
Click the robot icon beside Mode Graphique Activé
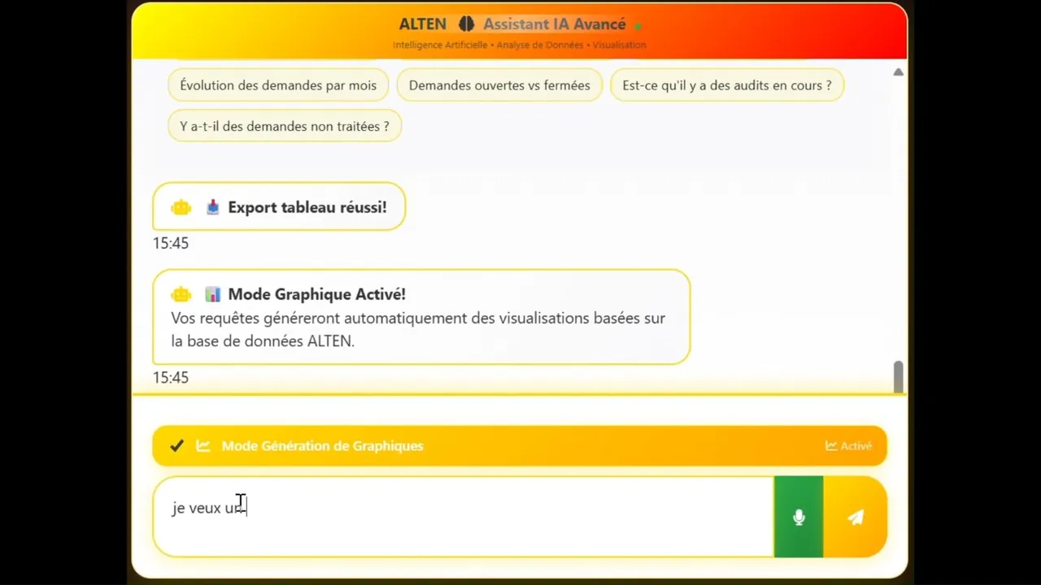coord(181,295)
